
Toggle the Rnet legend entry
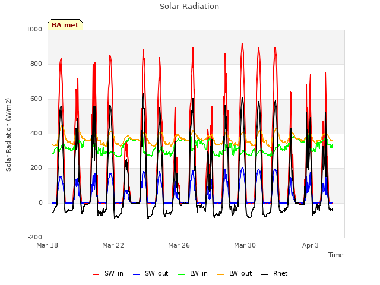274,273
